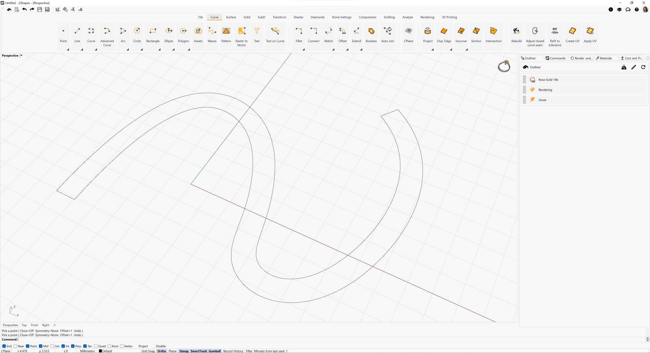
Task: Expand the Rectangle tool flyout arrow
Action: pos(159,50)
